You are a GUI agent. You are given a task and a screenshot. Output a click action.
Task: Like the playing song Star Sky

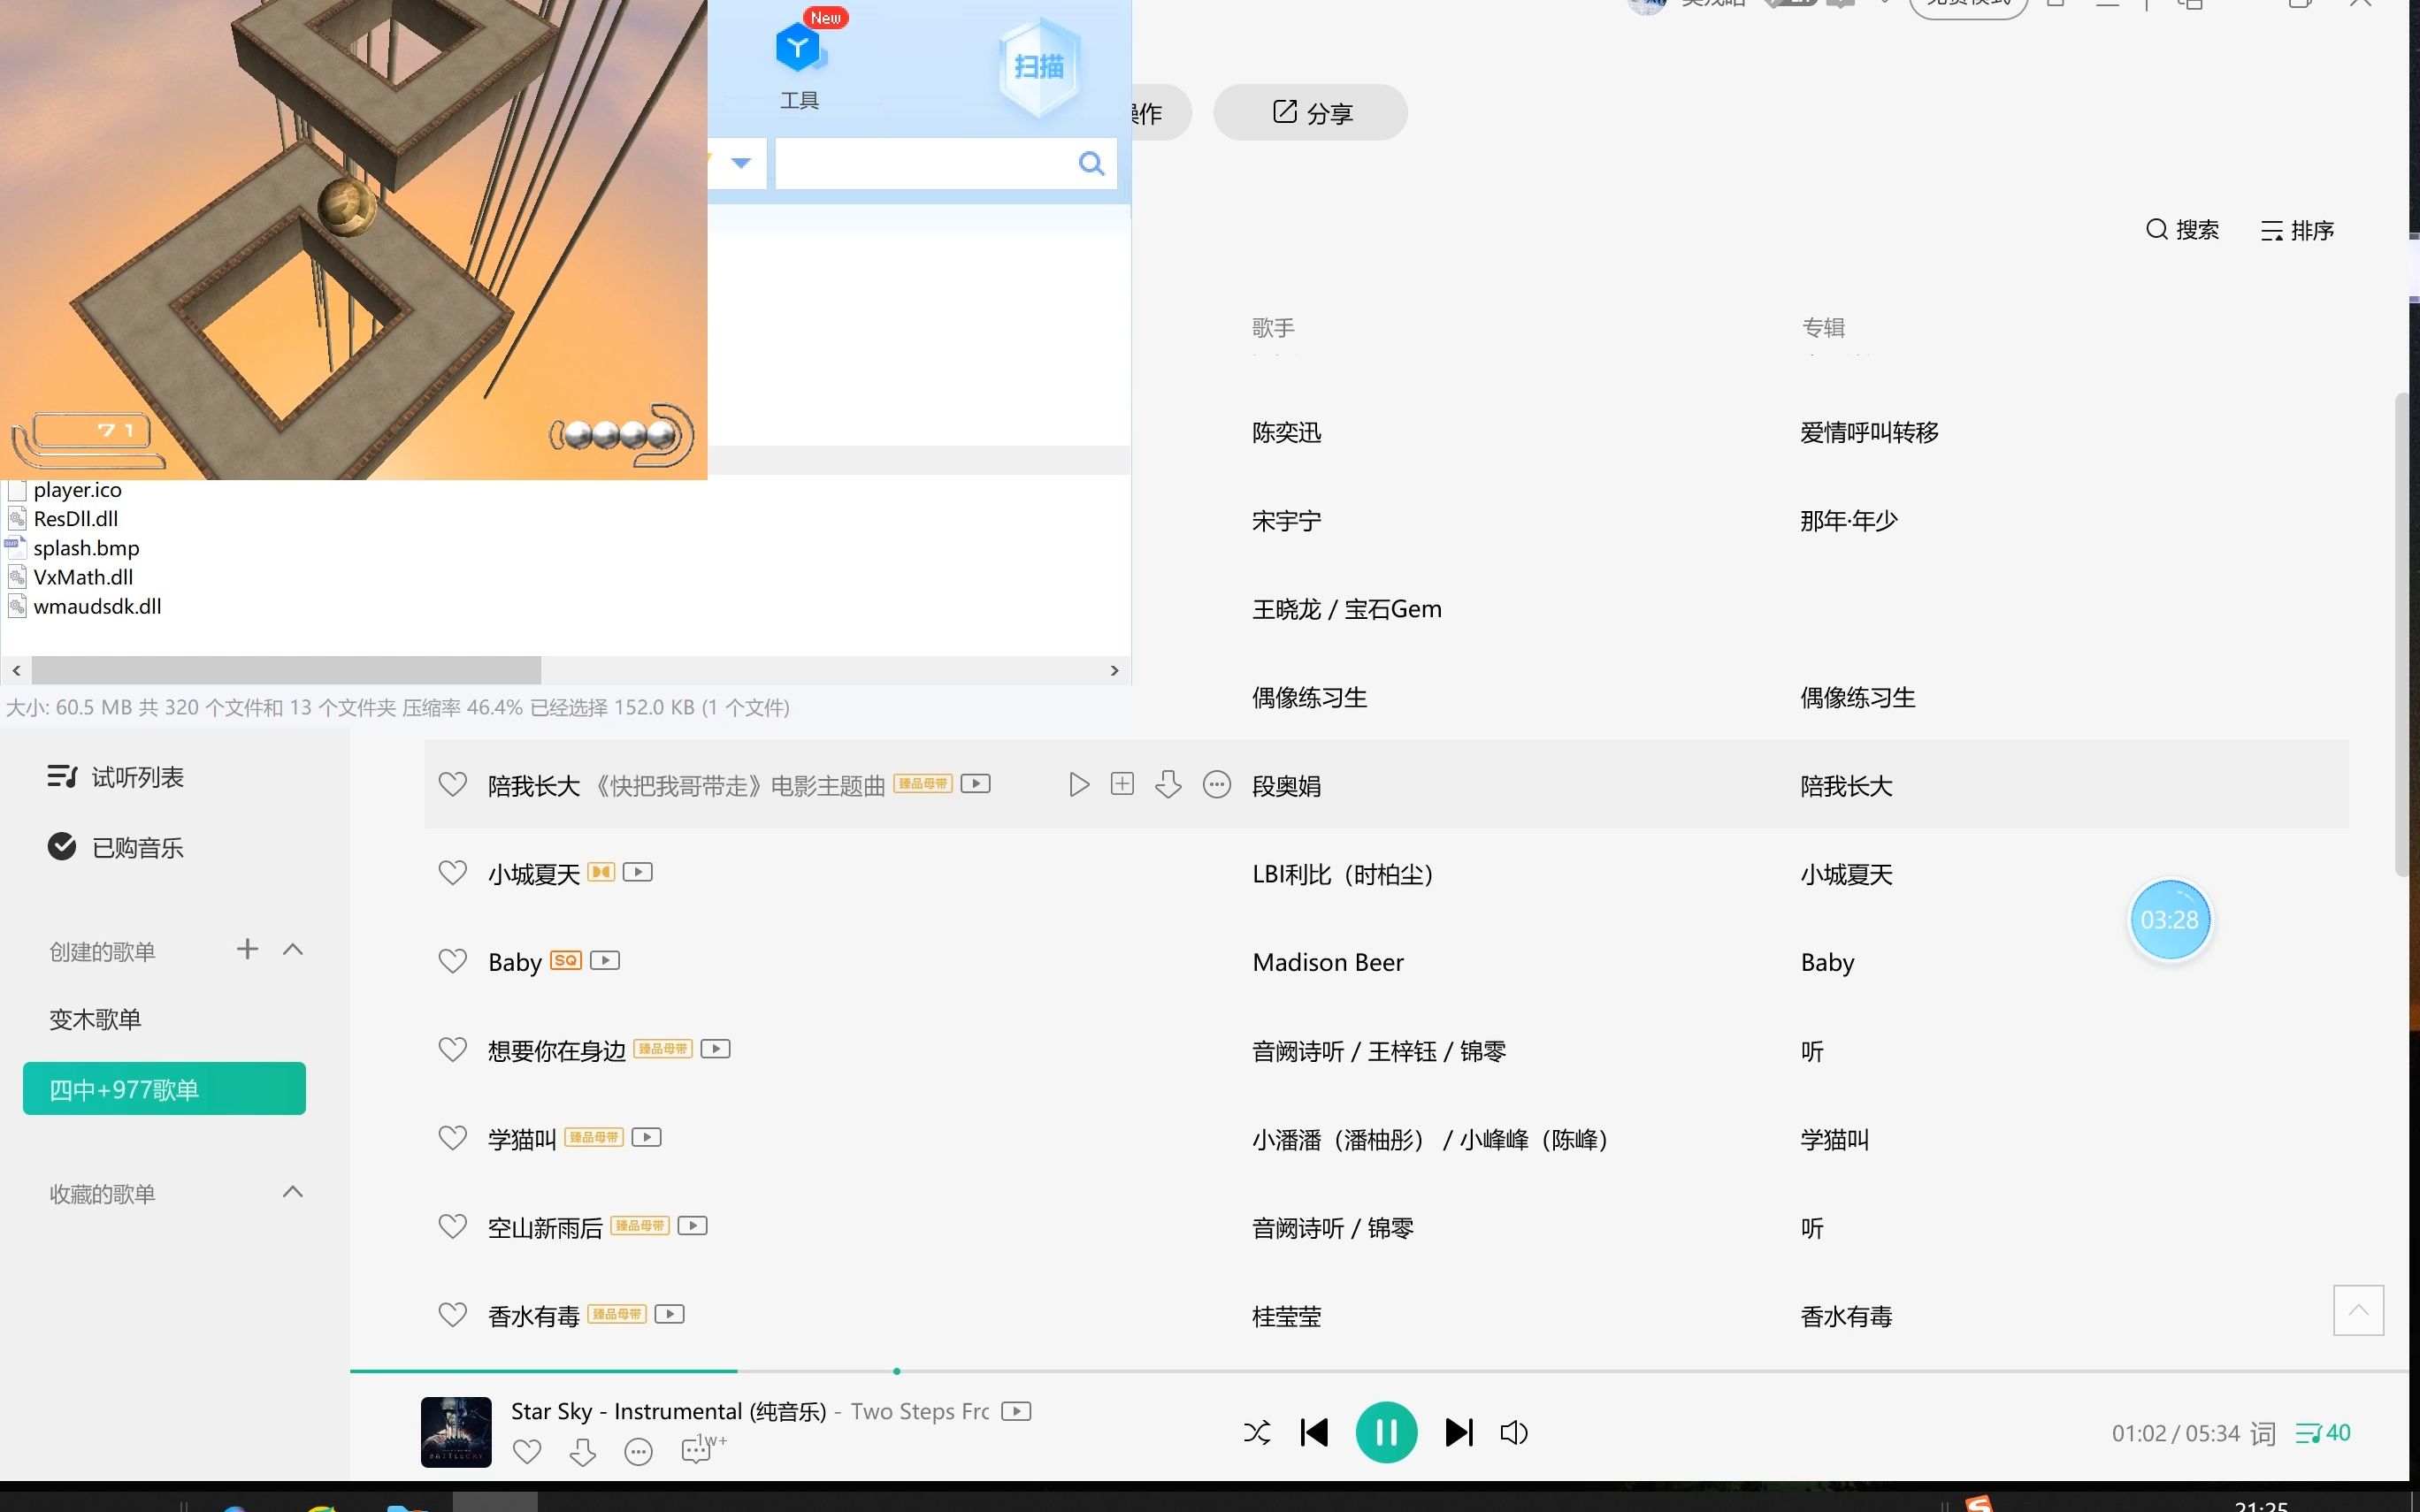pos(527,1451)
